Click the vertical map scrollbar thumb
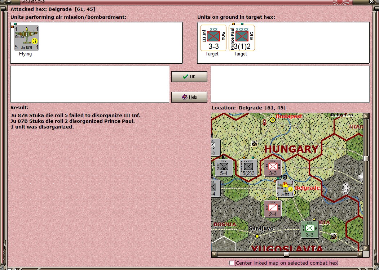Viewport: 379px width, 270px height. (x=366, y=158)
